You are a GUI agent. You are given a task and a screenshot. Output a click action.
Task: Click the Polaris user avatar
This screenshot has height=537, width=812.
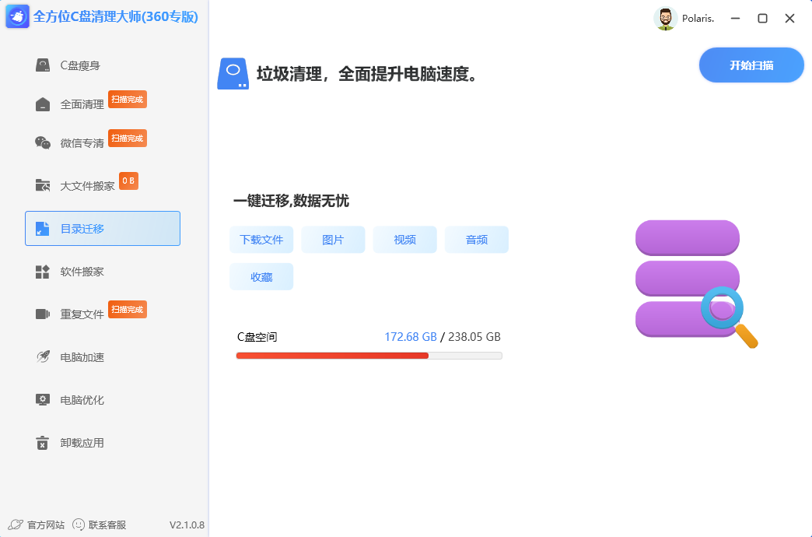tap(666, 18)
